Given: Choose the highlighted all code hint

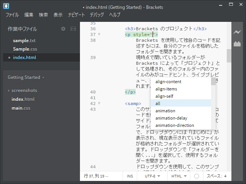Looking at the screenshot, I should 181,103.
